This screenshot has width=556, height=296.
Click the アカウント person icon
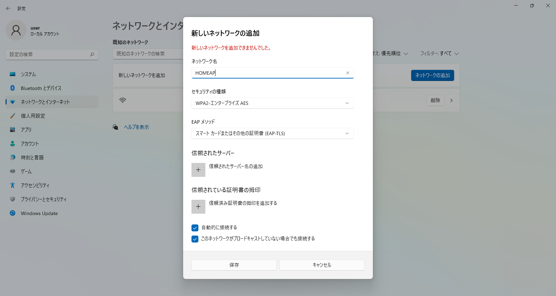13,143
